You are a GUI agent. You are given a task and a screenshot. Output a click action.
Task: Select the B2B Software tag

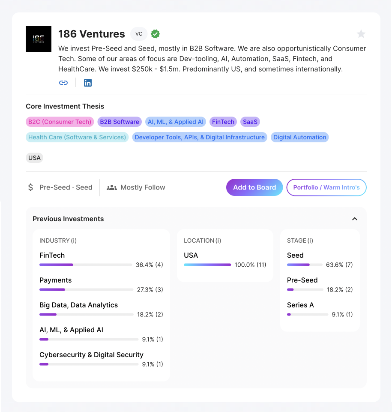(x=120, y=122)
